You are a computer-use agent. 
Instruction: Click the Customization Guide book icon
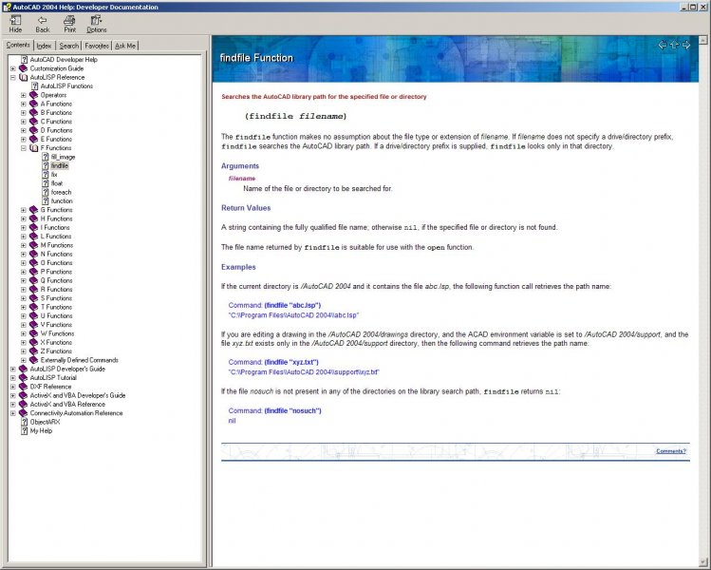coord(23,68)
